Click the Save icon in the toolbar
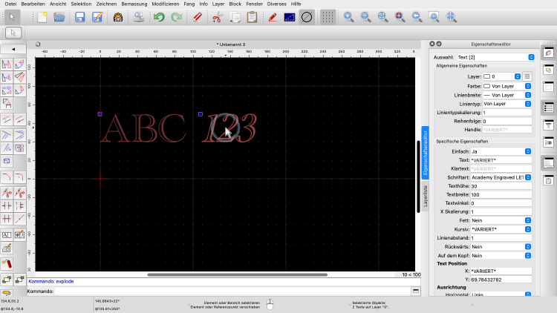557x313 pixels. 79,16
